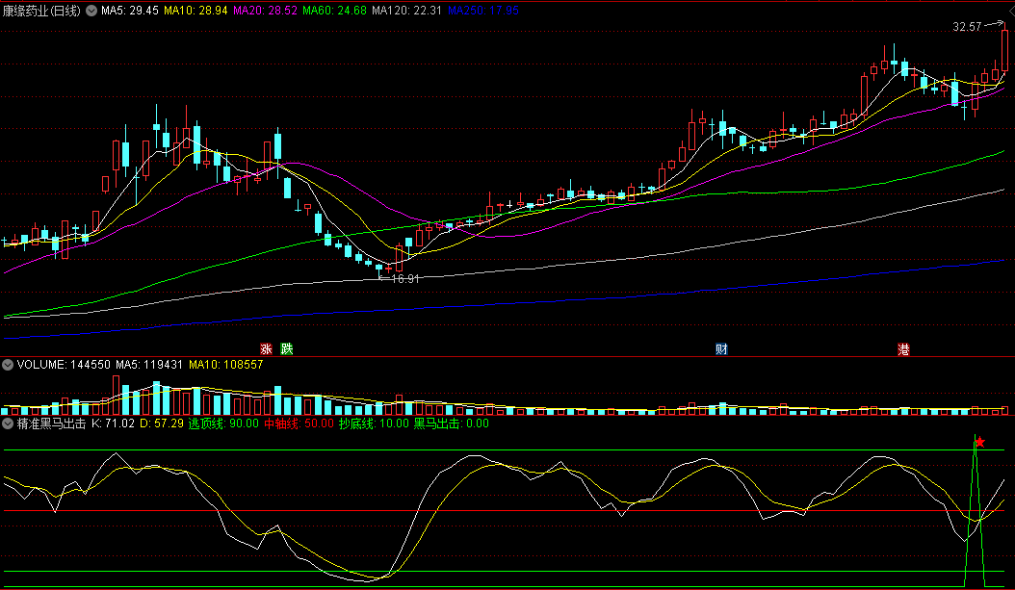Image resolution: width=1015 pixels, height=590 pixels.
Task: Expand the 康缘药业(日线) chart settings arrow
Action: pyautogui.click(x=91, y=11)
